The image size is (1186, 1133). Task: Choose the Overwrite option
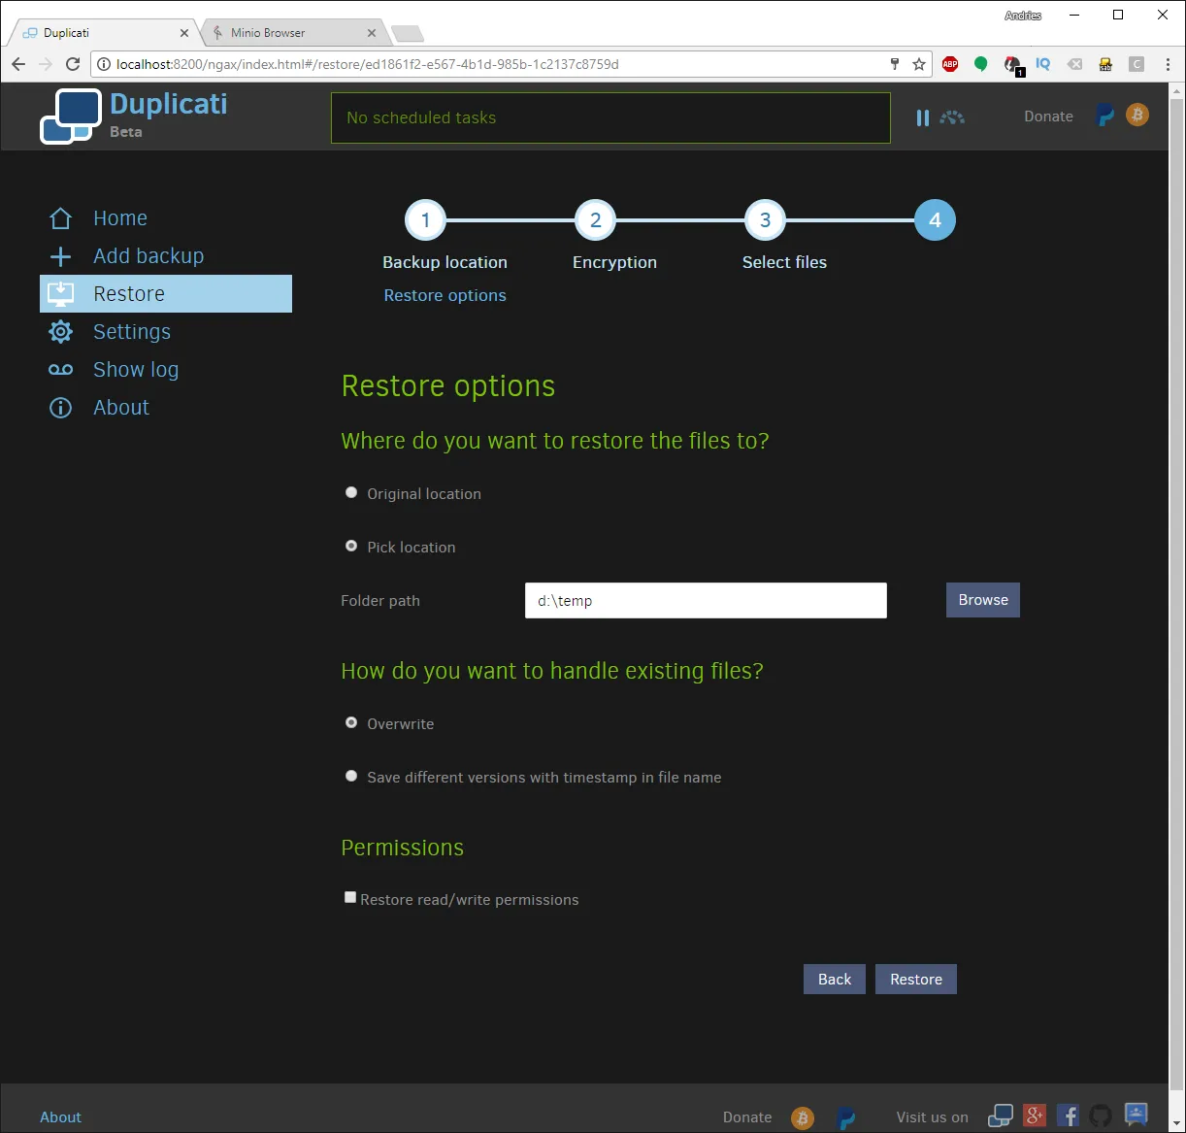pyautogui.click(x=351, y=723)
